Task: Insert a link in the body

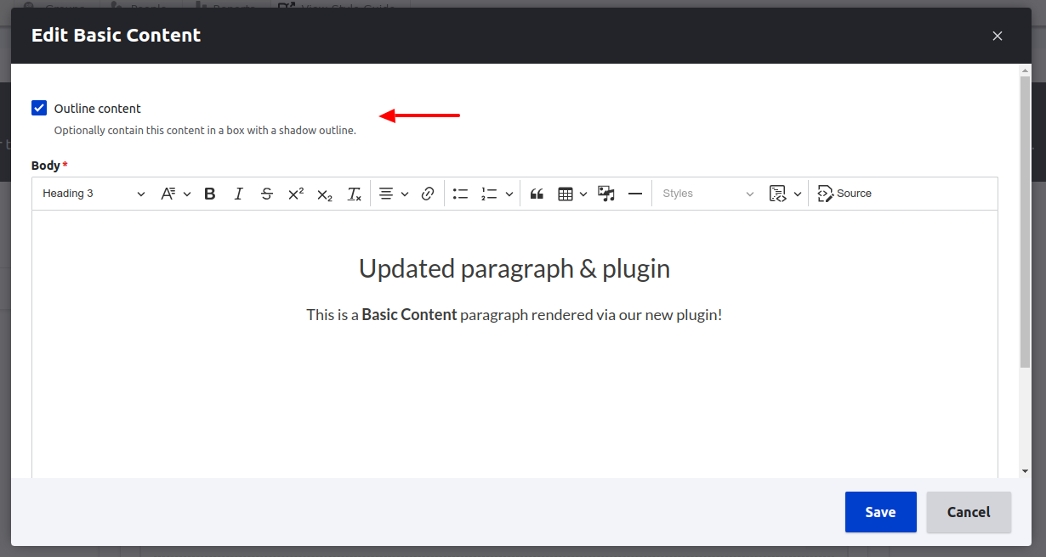Action: 428,193
